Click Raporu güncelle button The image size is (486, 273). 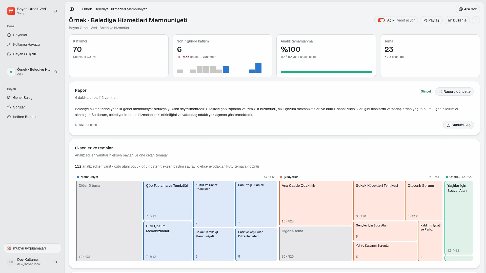tap(454, 92)
